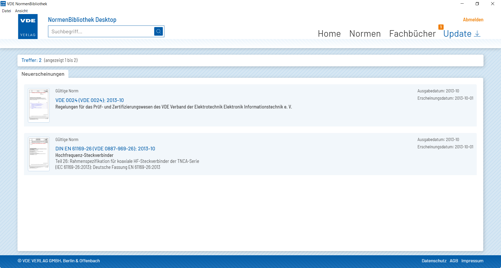This screenshot has height=268, width=501.
Task: Click the orange update notification badge
Action: pos(441,27)
